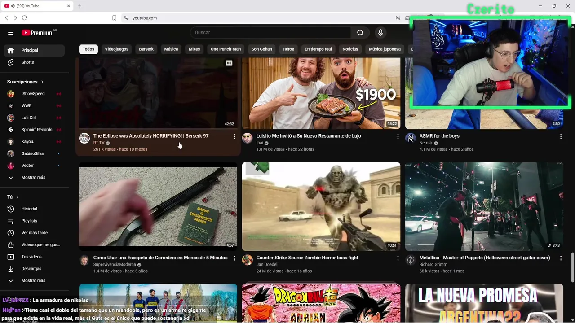Open Historial in sidebar
Image resolution: width=575 pixels, height=323 pixels.
coord(34,209)
